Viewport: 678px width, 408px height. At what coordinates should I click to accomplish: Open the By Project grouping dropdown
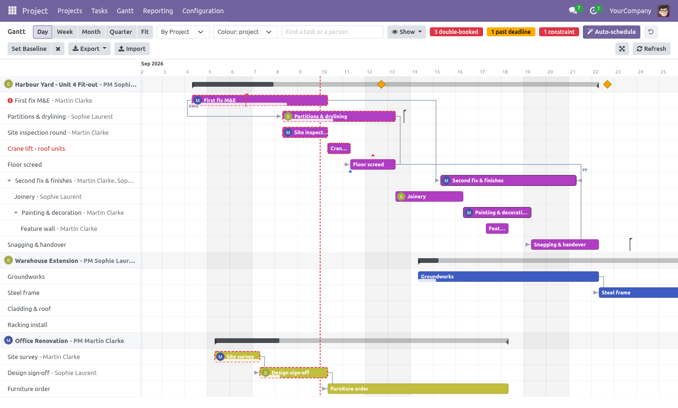183,32
